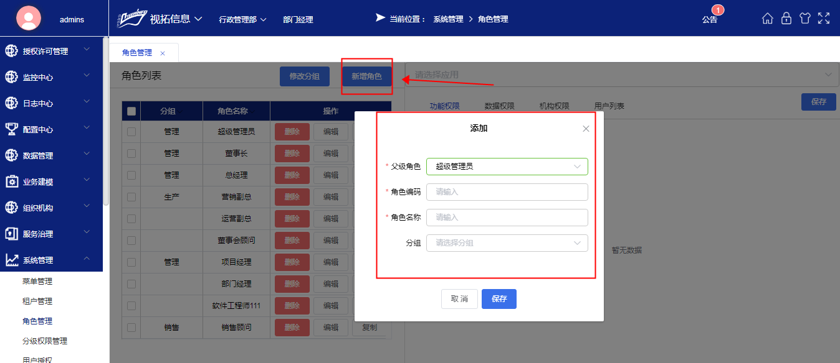Screen dimensions: 840x363
Task: Lock the screen with padlock icon
Action: [786, 19]
